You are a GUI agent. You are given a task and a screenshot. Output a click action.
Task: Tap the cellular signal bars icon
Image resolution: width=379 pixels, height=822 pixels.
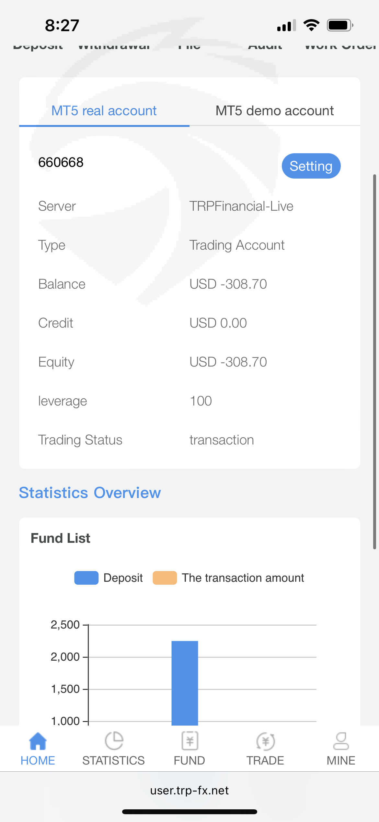click(286, 25)
